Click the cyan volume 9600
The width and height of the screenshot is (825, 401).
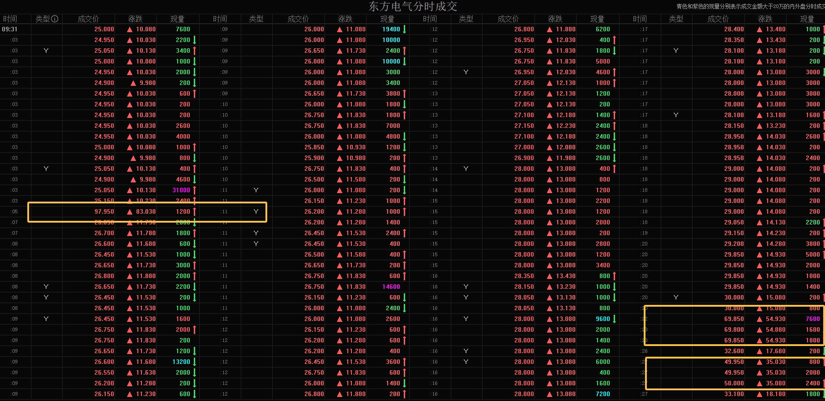click(x=603, y=319)
